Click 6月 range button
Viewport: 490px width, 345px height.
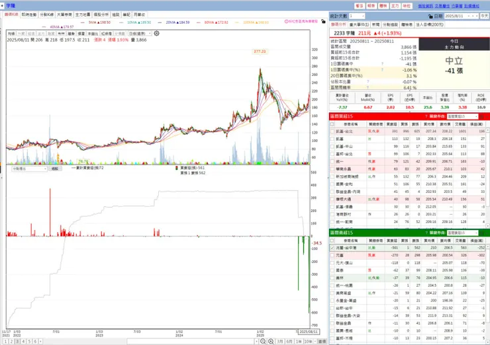289,342
